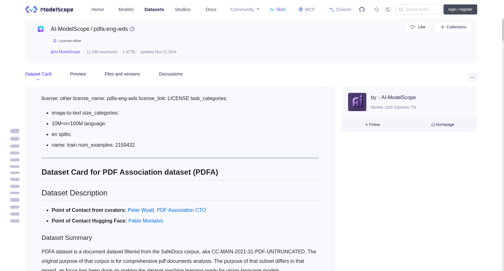504x271 pixels.
Task: Open the Skills page
Action: pos(278,9)
